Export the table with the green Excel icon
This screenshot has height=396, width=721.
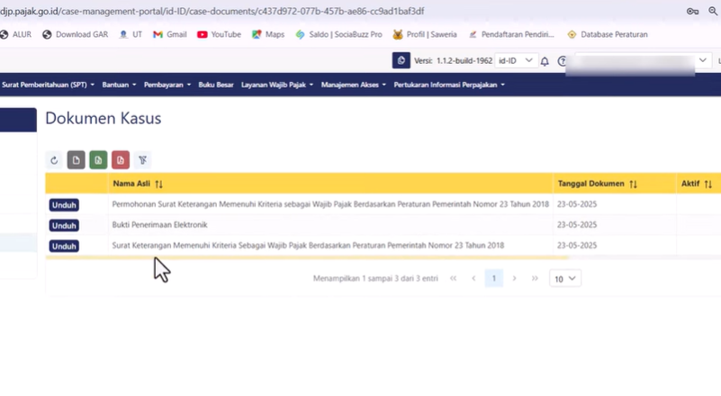pyautogui.click(x=98, y=160)
